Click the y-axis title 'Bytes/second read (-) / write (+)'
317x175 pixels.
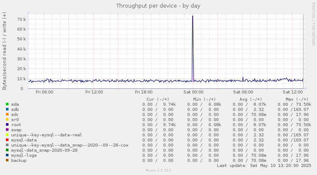pyautogui.click(x=4, y=51)
